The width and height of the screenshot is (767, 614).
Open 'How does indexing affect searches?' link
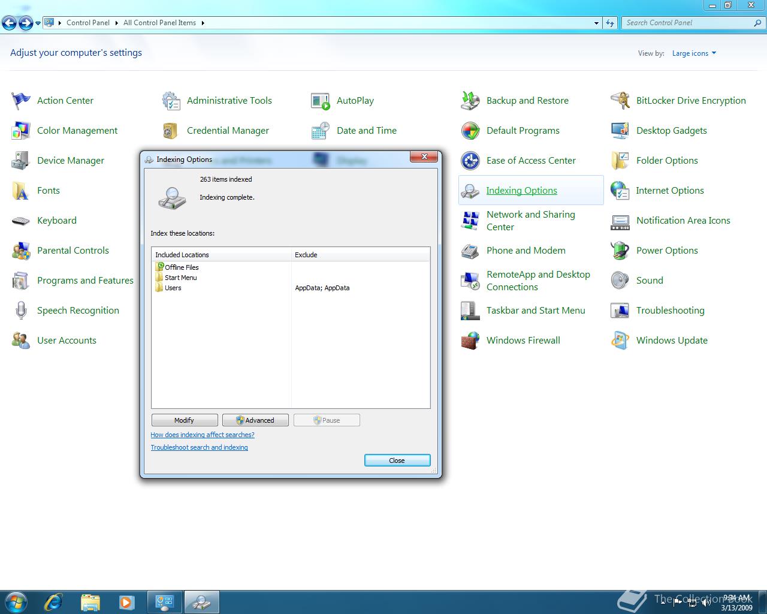tap(203, 435)
